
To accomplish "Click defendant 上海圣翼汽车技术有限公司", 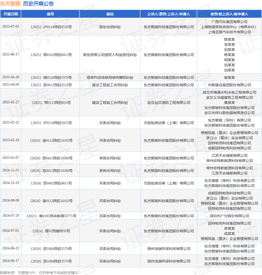I will 230,32.
